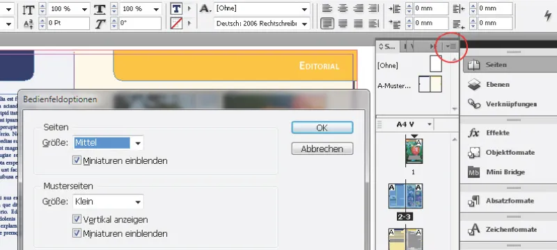Click the right indent stepper arrows

[x=473, y=9]
